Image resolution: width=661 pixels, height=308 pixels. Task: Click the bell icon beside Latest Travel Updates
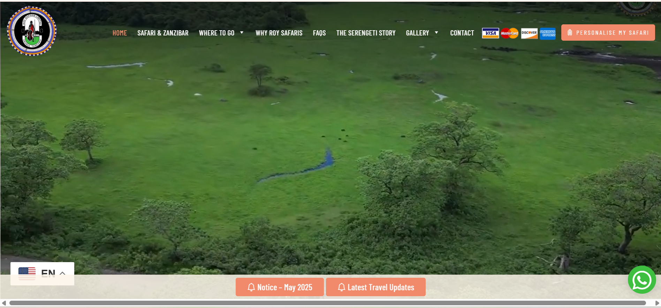point(342,287)
